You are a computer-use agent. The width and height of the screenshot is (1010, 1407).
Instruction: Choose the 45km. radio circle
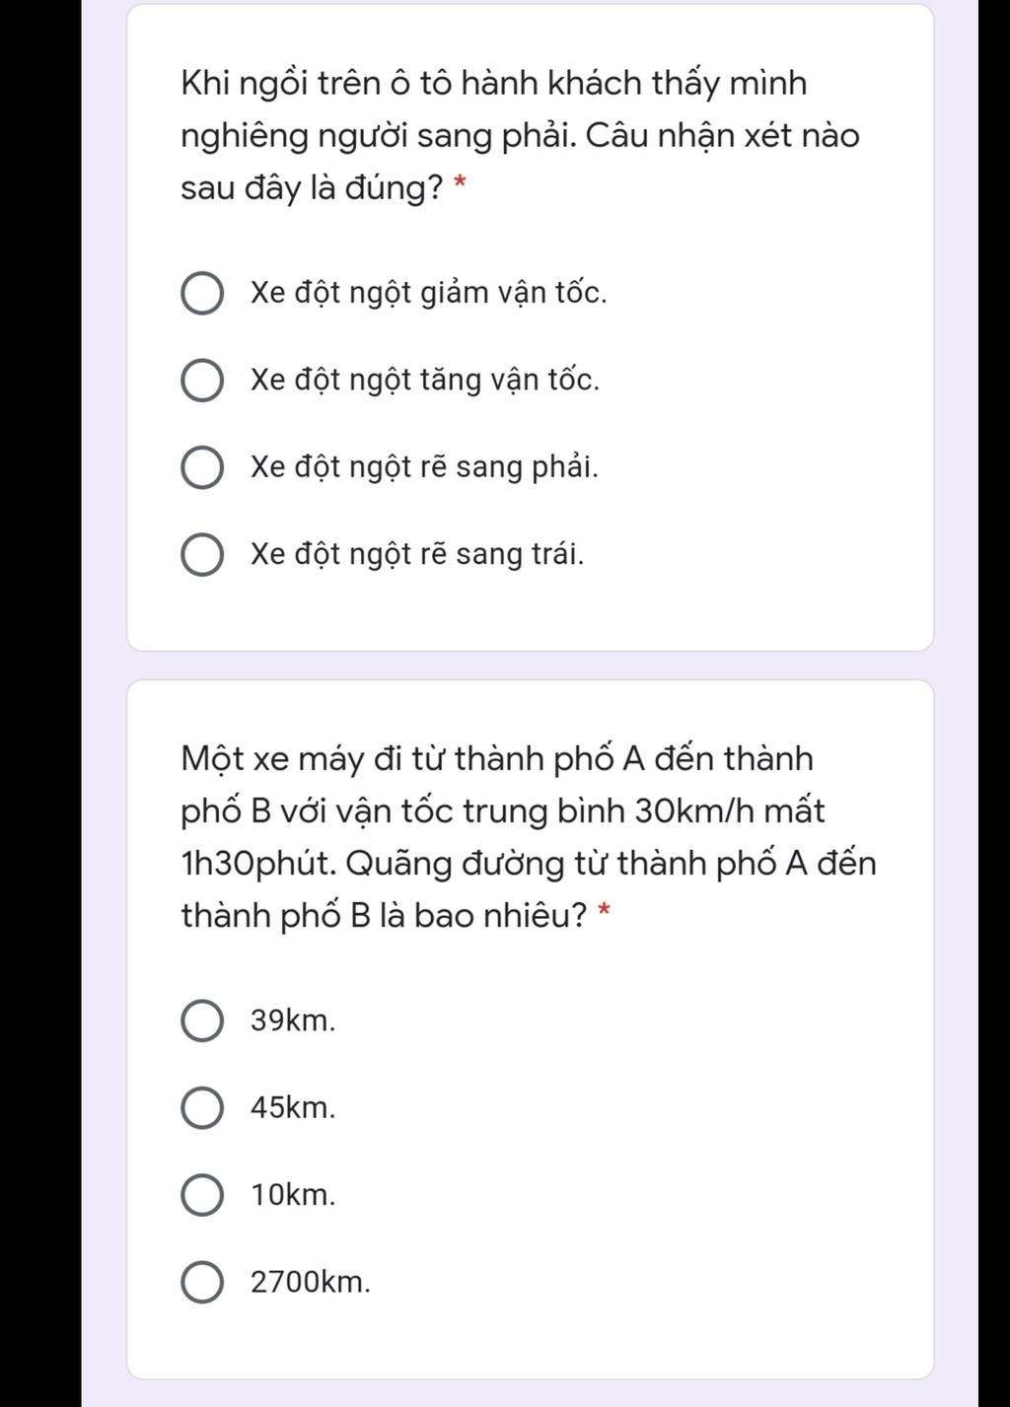pyautogui.click(x=203, y=1108)
